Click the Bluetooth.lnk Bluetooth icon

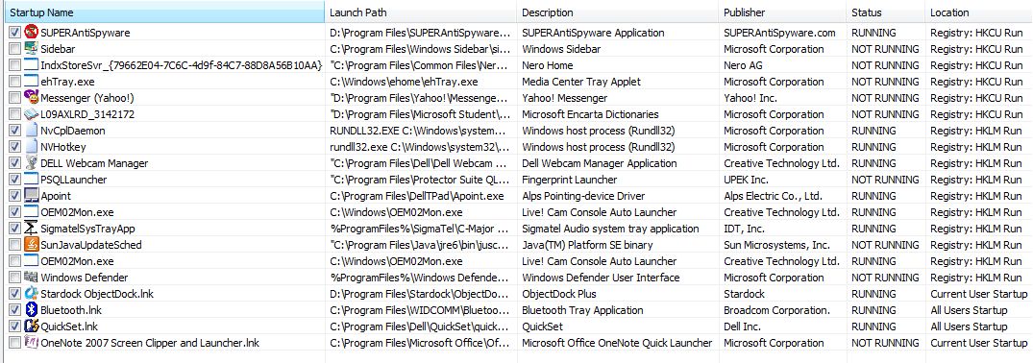coord(31,309)
